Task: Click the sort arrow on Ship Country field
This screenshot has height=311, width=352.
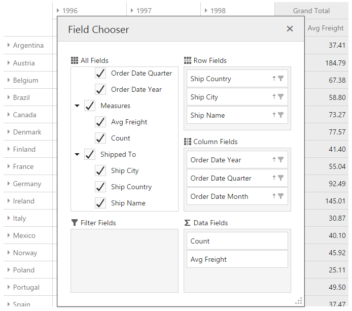Action: 274,79
